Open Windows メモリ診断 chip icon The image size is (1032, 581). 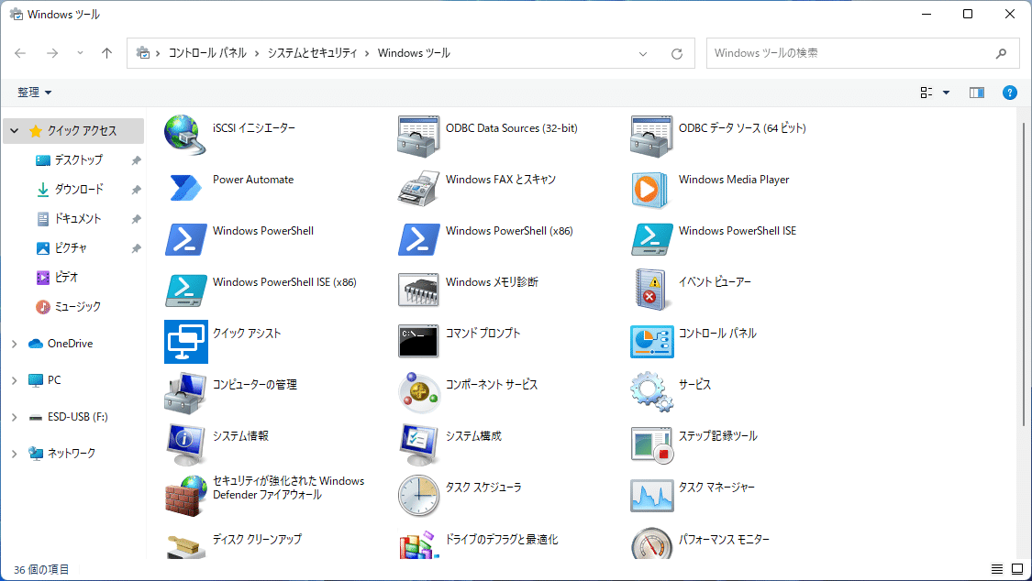coord(418,290)
